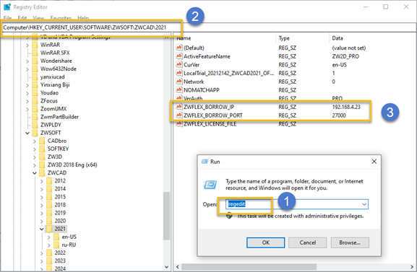
Task: Select the WinRAR SFX key
Action: point(55,53)
